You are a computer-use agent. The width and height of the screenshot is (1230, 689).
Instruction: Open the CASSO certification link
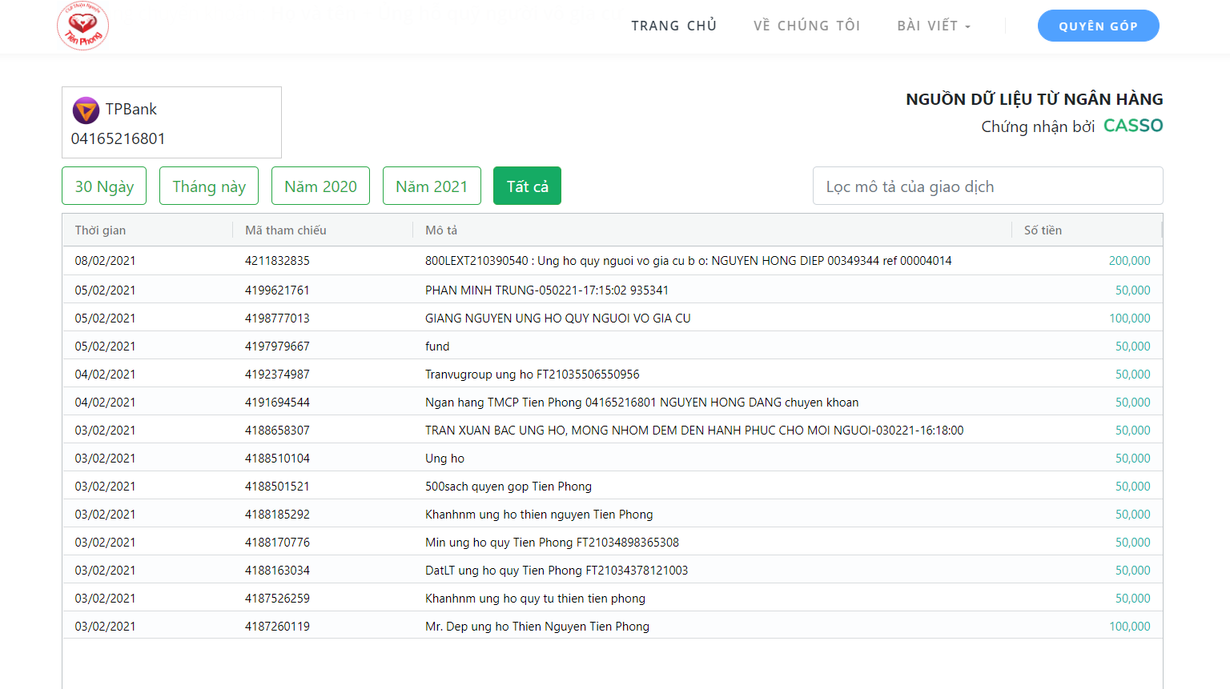pyautogui.click(x=1132, y=126)
